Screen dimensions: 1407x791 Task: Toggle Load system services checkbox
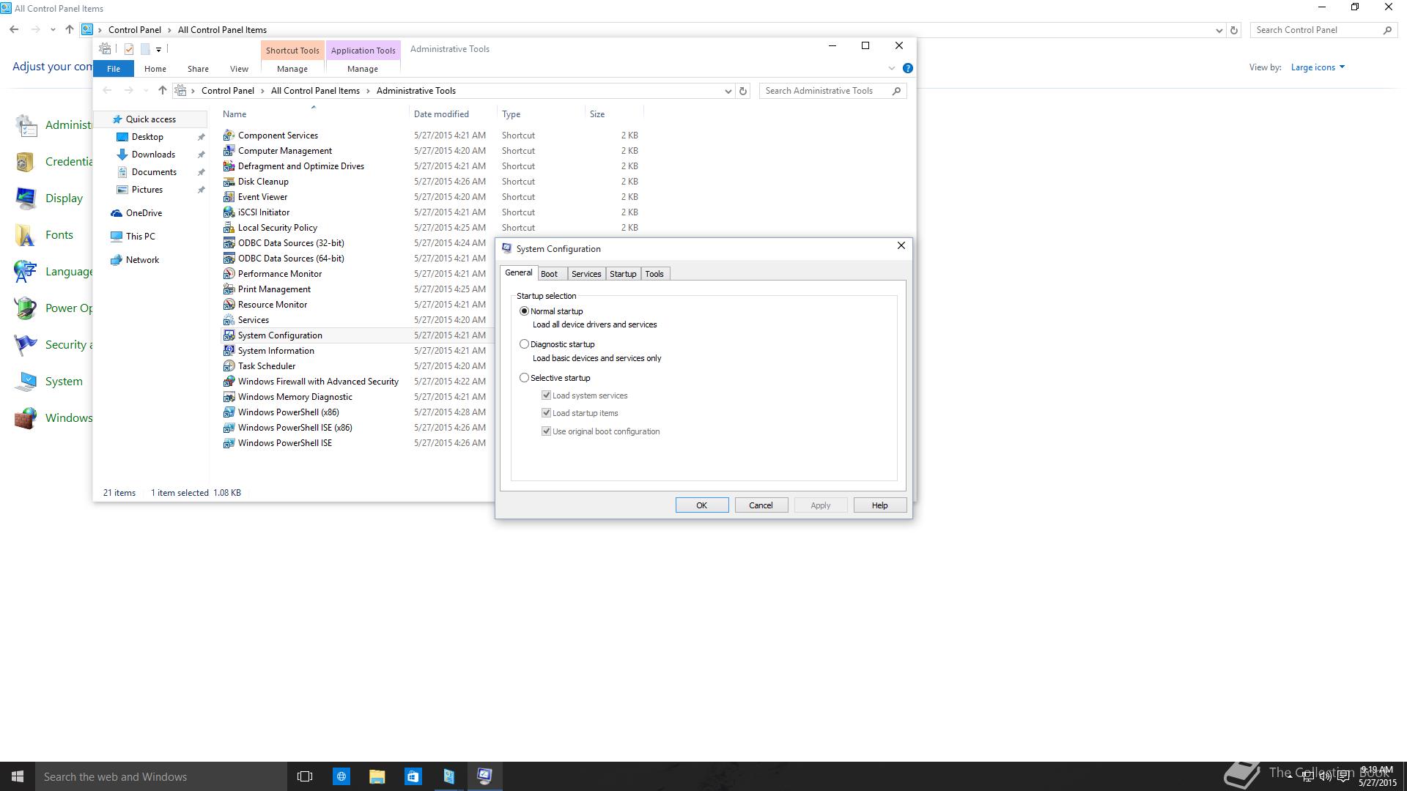coord(546,395)
